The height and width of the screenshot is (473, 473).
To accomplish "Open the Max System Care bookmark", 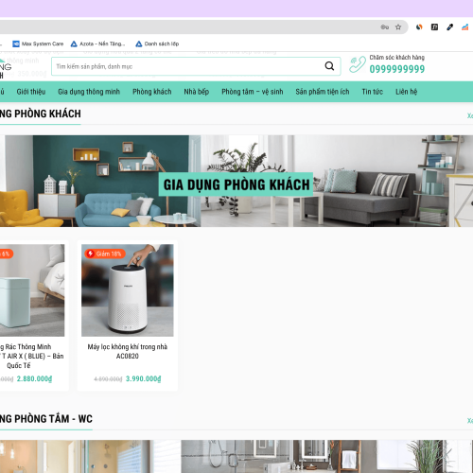I will (38, 44).
